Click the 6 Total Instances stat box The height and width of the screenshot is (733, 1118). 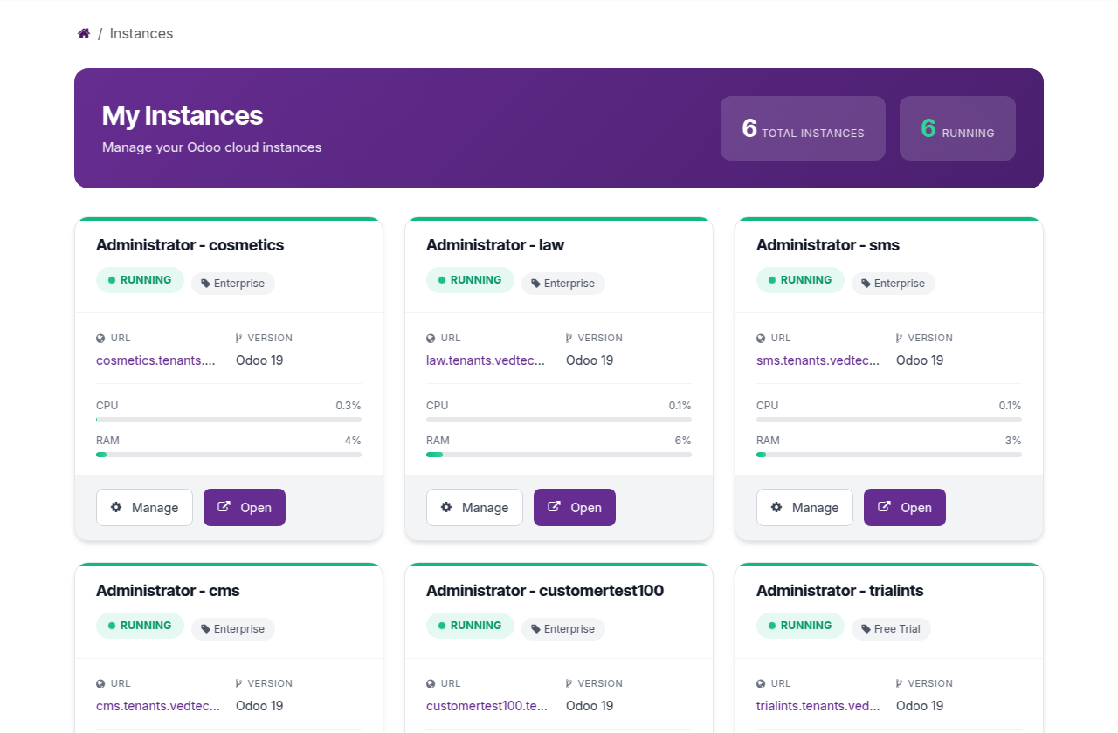click(x=803, y=128)
